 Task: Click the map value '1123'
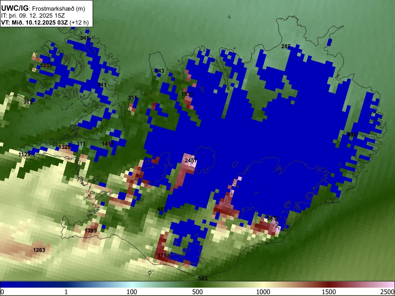tap(25, 154)
